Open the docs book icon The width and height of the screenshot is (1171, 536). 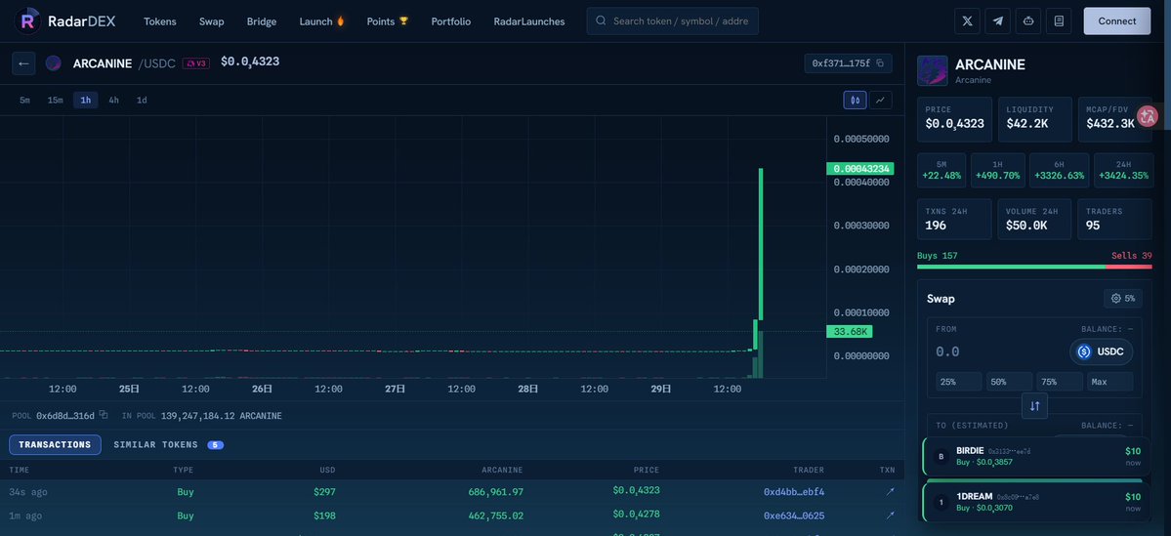pyautogui.click(x=1059, y=21)
